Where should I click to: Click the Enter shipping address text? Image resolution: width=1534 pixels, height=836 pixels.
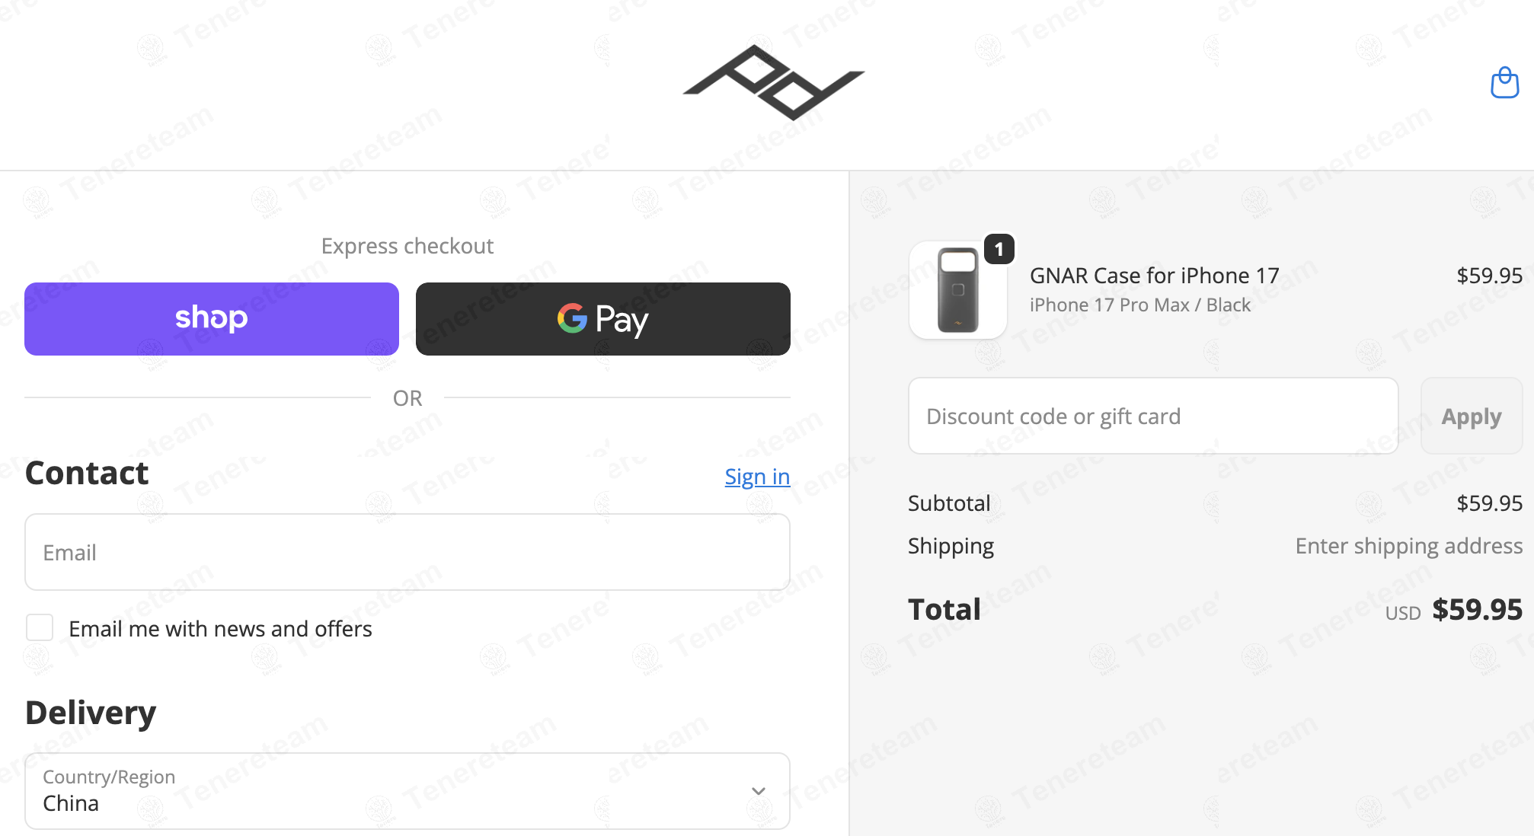(1408, 546)
